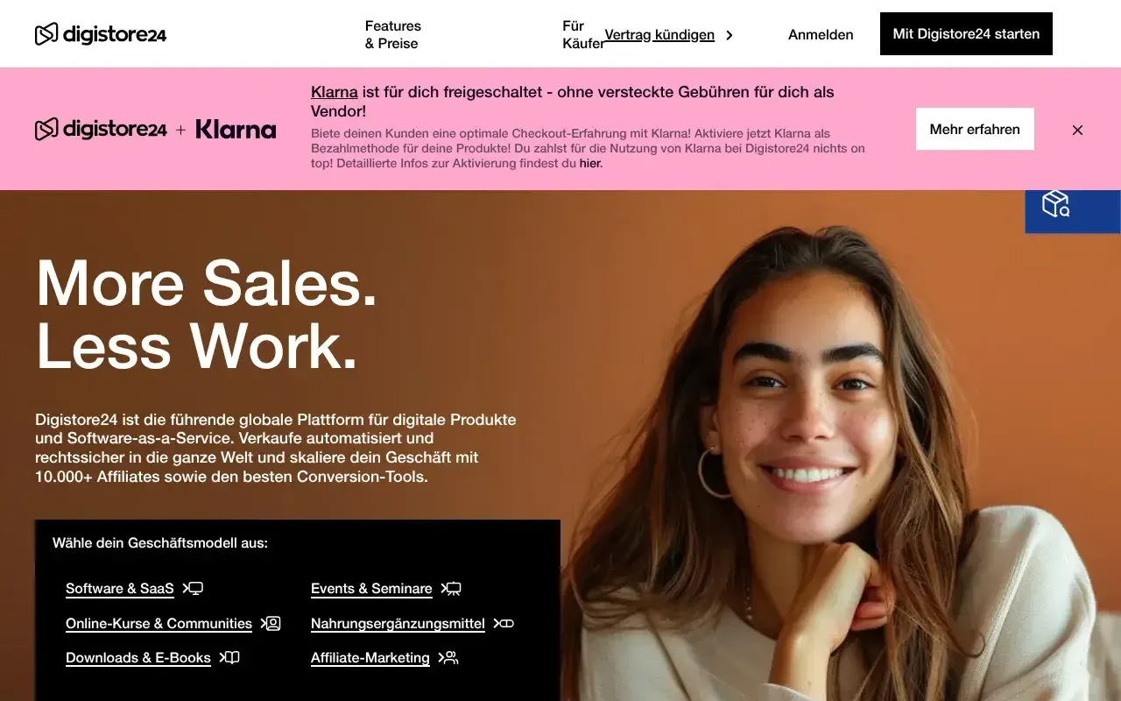Click the blue product search box icon

[x=1056, y=204]
